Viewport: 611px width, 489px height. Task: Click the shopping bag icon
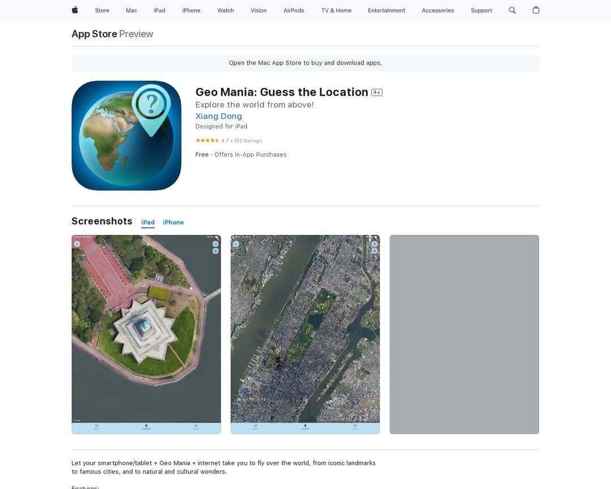pyautogui.click(x=536, y=10)
